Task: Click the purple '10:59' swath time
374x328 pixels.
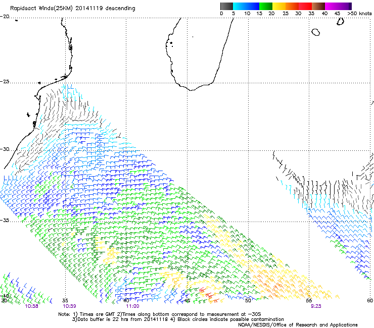Action: pyautogui.click(x=69, y=306)
